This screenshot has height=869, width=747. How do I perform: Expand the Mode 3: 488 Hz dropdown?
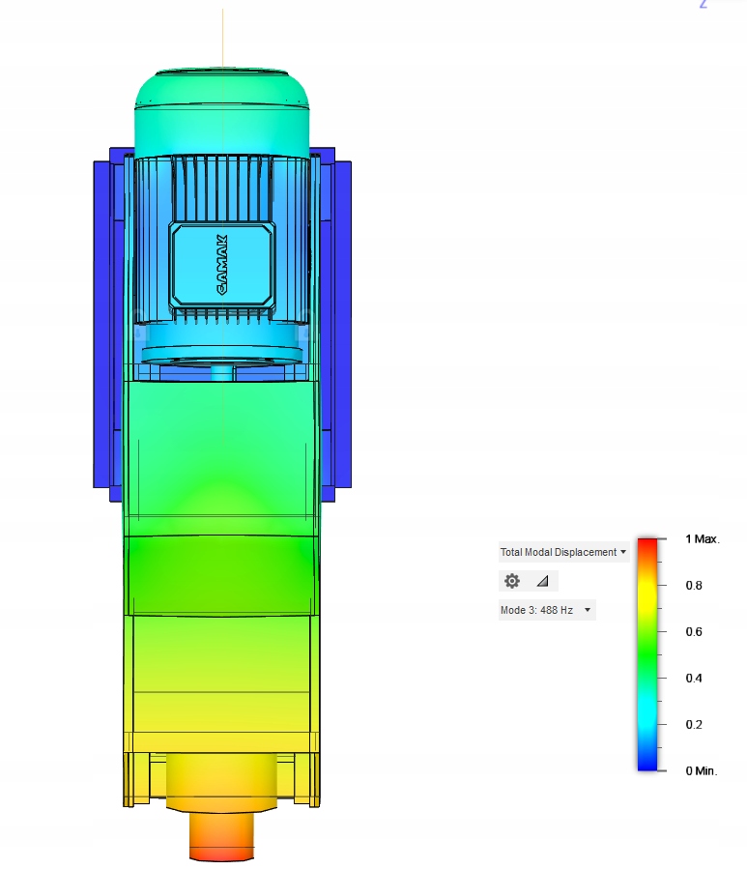(x=546, y=610)
